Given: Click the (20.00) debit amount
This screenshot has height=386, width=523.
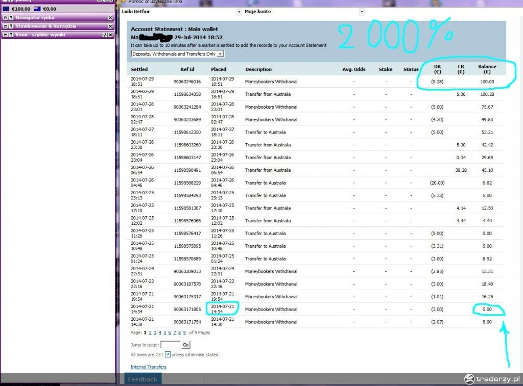Looking at the screenshot, I should 437,183.
